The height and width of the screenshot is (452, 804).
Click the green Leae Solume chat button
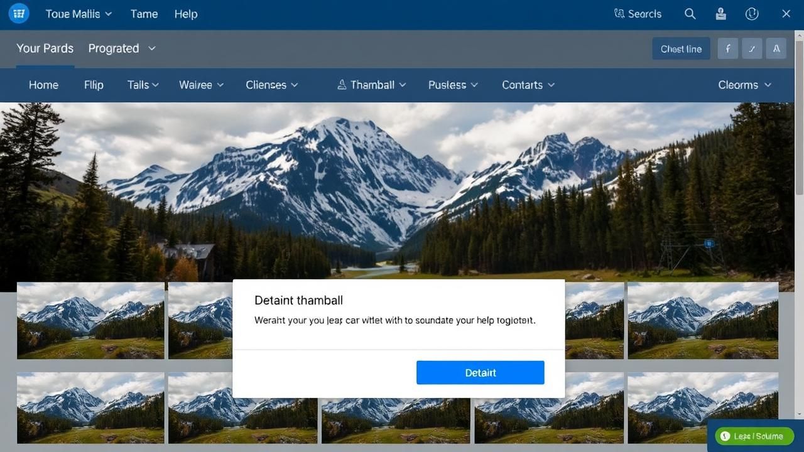(753, 436)
